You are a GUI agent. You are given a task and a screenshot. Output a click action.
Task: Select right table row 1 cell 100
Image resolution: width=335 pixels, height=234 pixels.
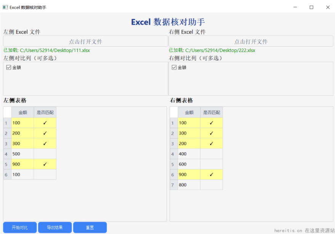coord(189,123)
